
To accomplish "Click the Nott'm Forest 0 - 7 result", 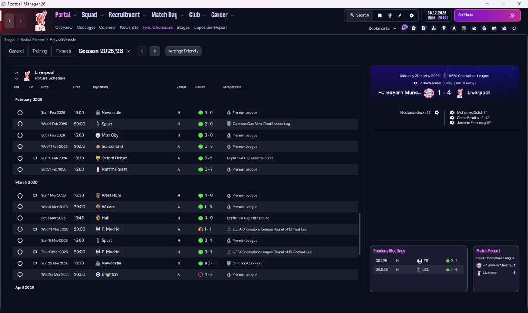I will (x=206, y=169).
